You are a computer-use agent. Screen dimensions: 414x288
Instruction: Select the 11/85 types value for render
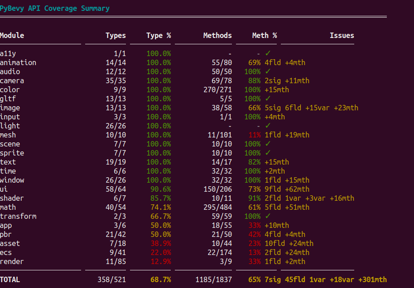tap(116, 262)
